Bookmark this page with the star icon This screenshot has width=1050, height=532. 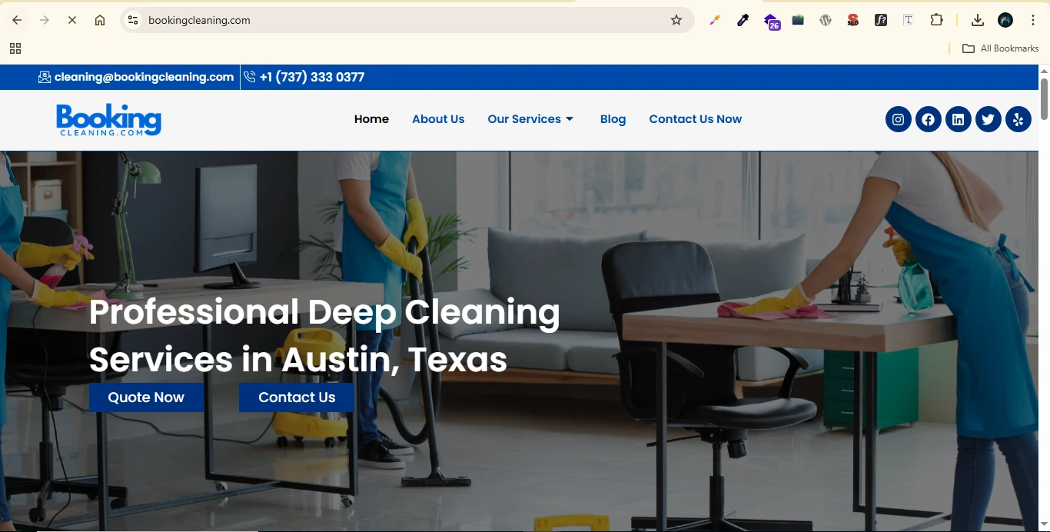676,20
